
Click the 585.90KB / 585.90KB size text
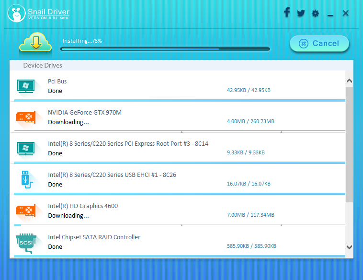(x=251, y=246)
